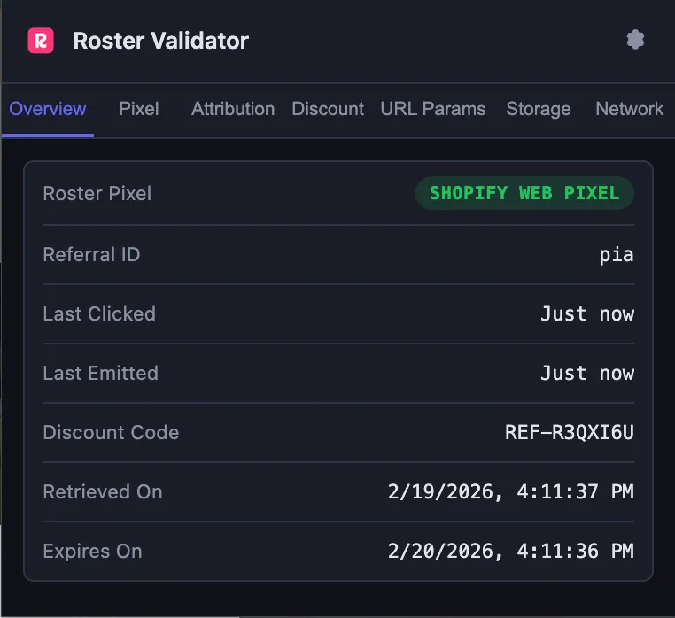Switch to the Pixel tab

[138, 108]
